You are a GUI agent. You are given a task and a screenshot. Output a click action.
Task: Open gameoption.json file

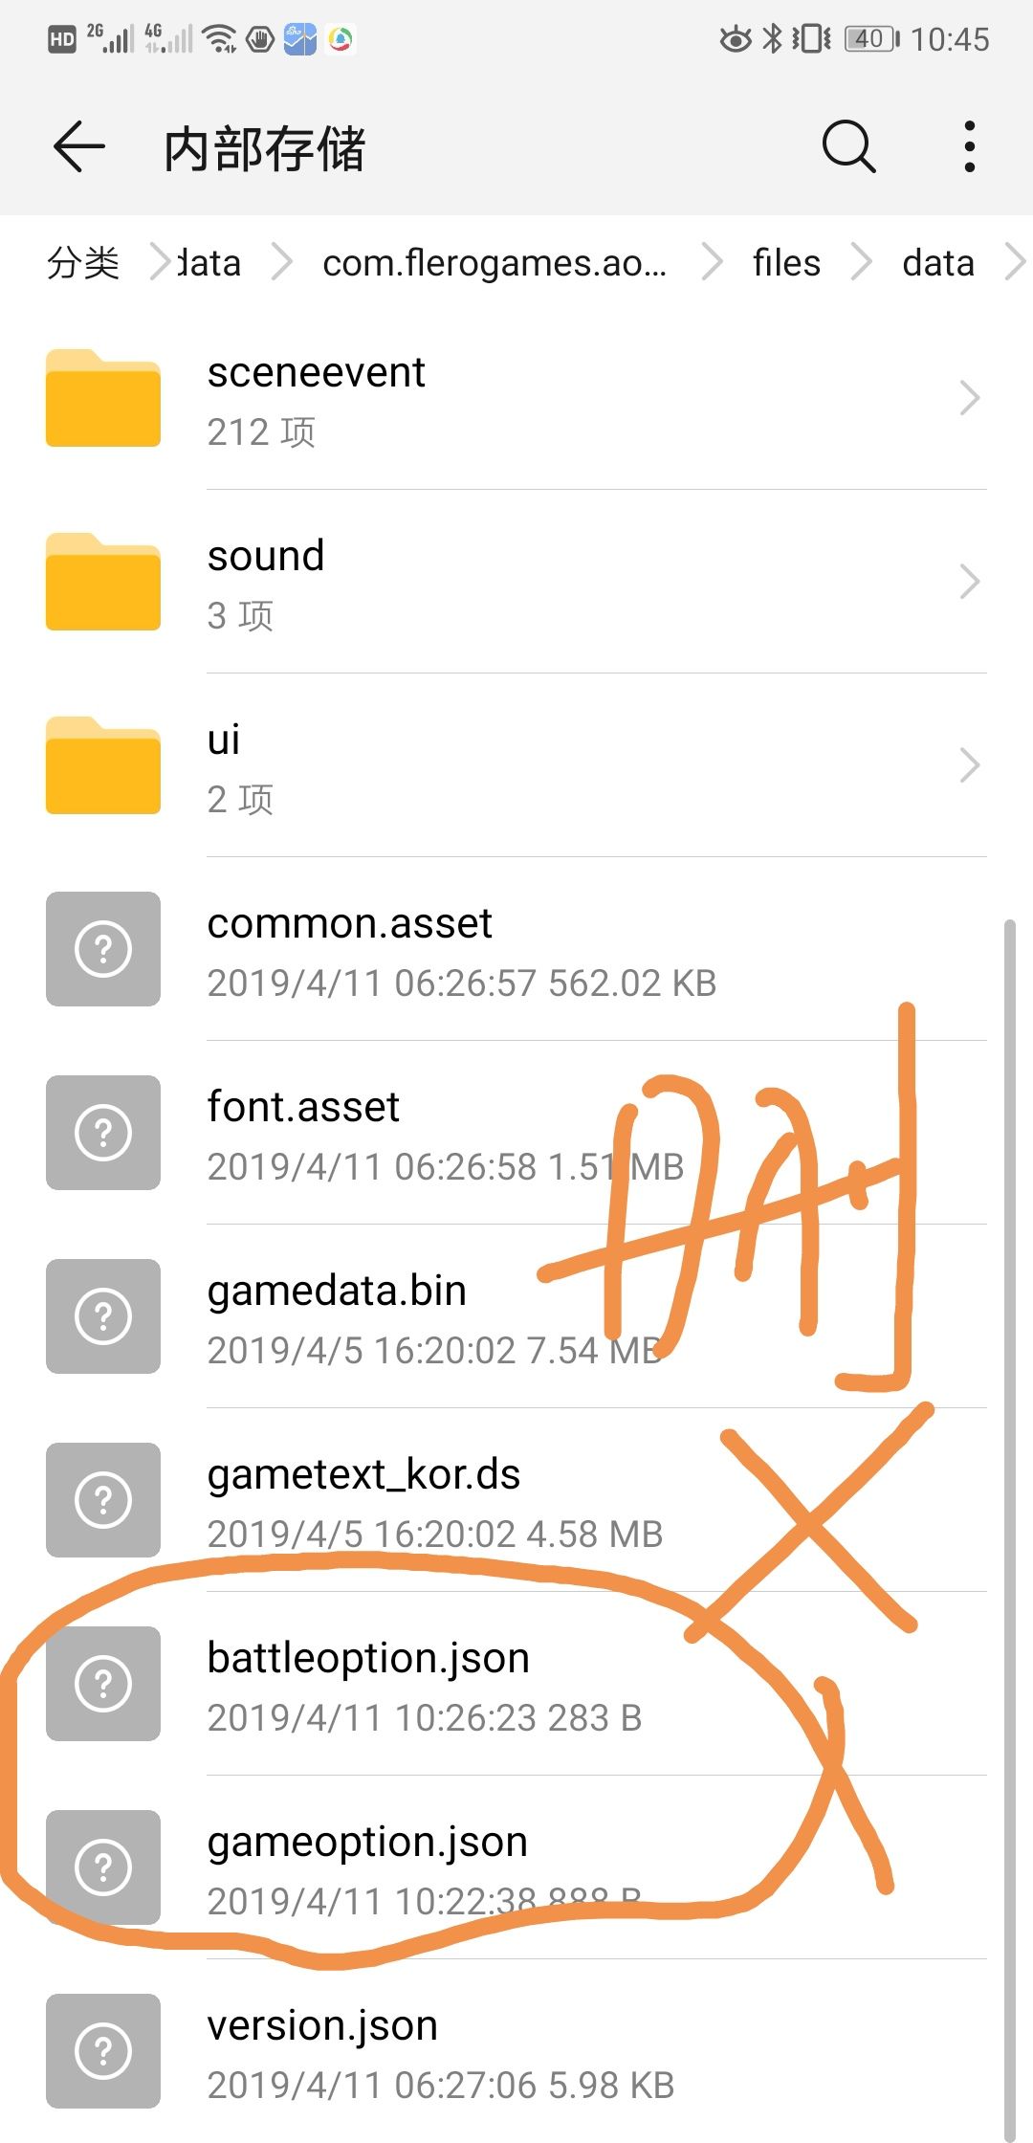click(x=367, y=1867)
